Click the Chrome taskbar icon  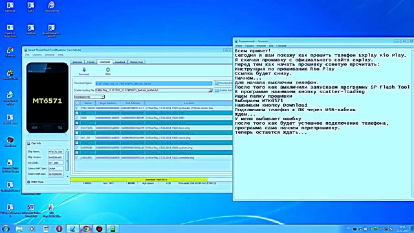(x=86, y=229)
